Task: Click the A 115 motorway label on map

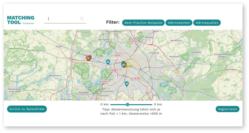Action: coord(105,82)
